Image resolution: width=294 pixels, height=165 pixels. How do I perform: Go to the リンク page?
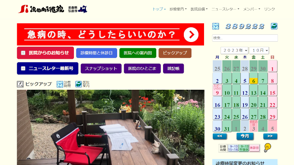pyautogui.click(x=269, y=9)
